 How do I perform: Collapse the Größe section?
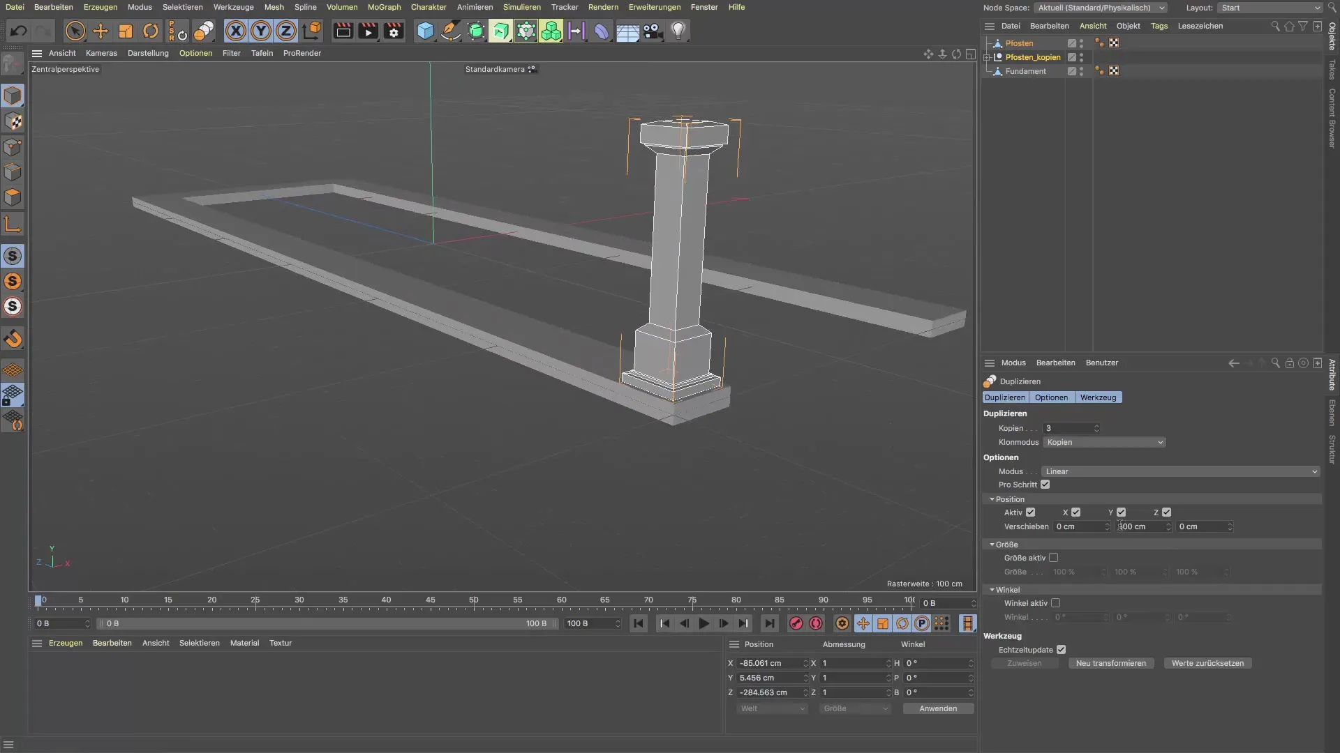pyautogui.click(x=992, y=545)
